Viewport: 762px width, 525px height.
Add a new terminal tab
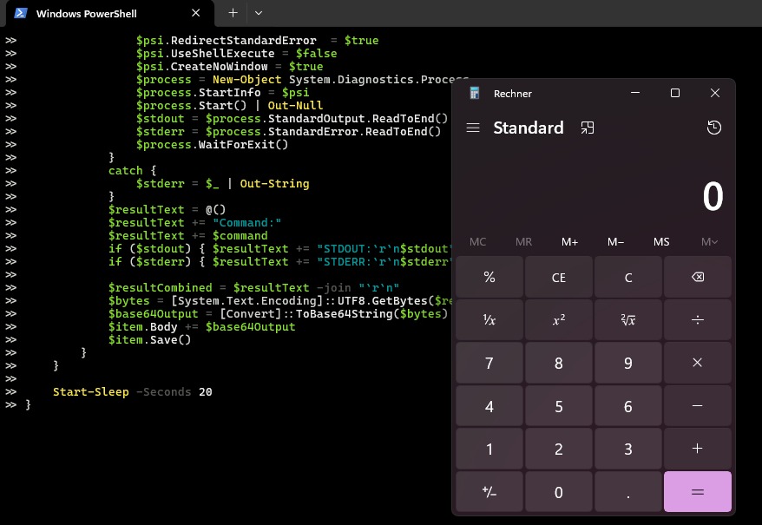tap(233, 13)
